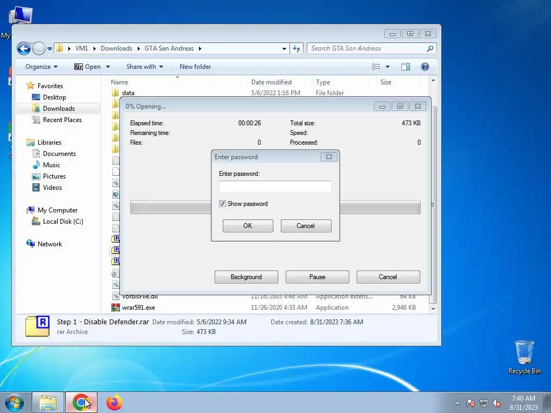Click the wrar591.exe application icon
The height and width of the screenshot is (413, 551).
pyautogui.click(x=115, y=307)
